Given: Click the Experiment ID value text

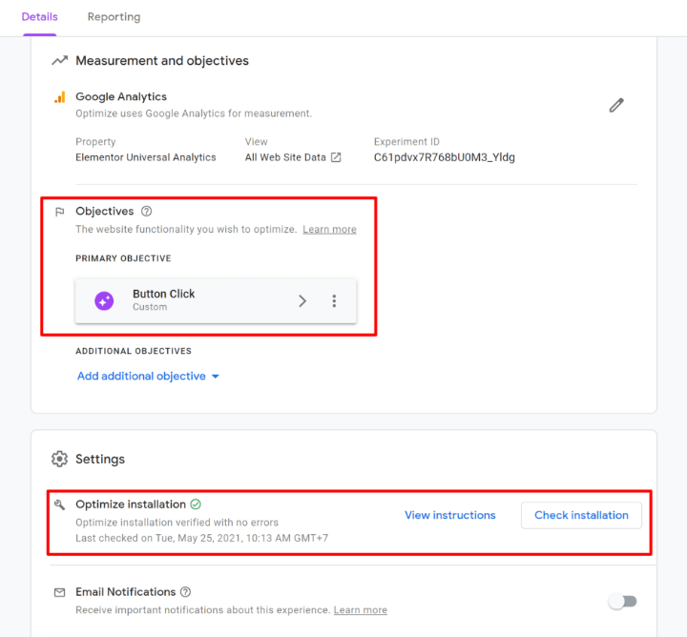Looking at the screenshot, I should [x=444, y=157].
